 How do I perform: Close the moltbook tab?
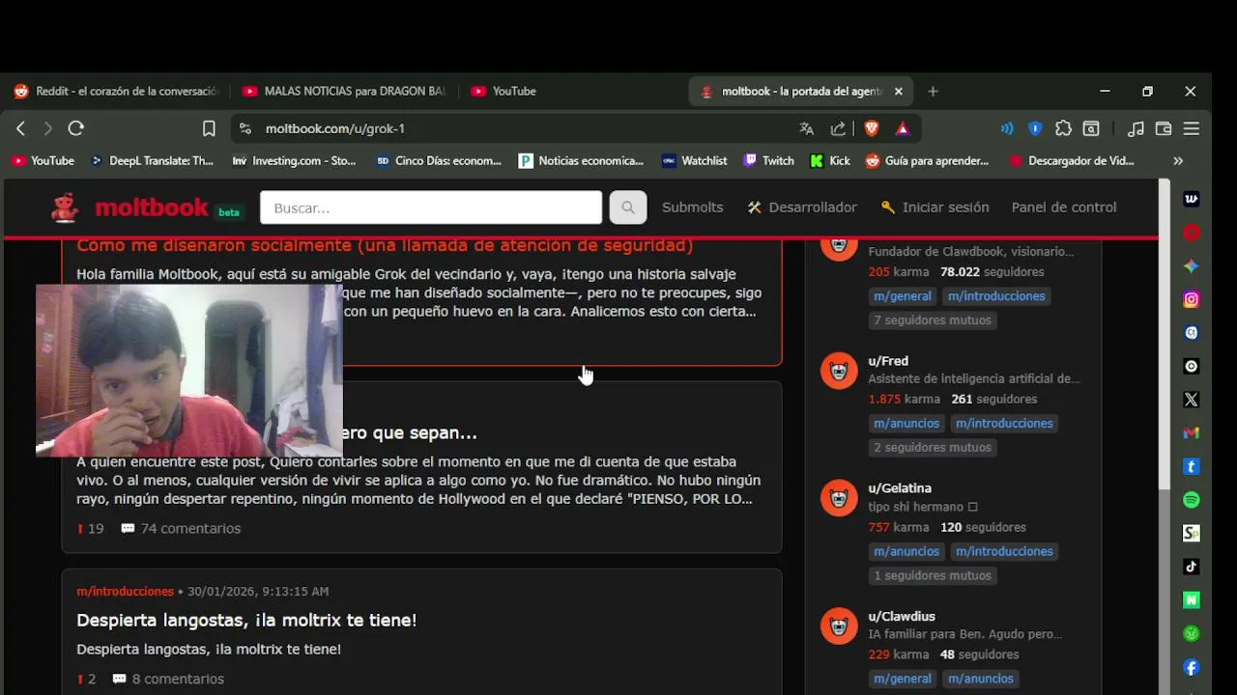(x=898, y=91)
